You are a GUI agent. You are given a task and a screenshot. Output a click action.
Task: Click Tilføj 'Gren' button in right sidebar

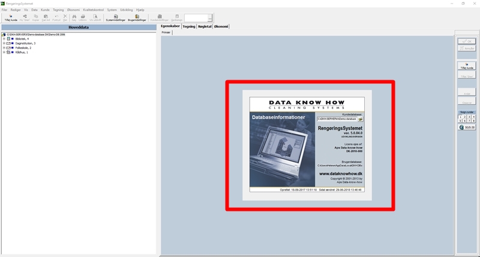pyautogui.click(x=467, y=75)
